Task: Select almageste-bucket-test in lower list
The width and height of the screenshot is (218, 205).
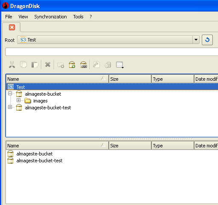Action: pos(39,161)
